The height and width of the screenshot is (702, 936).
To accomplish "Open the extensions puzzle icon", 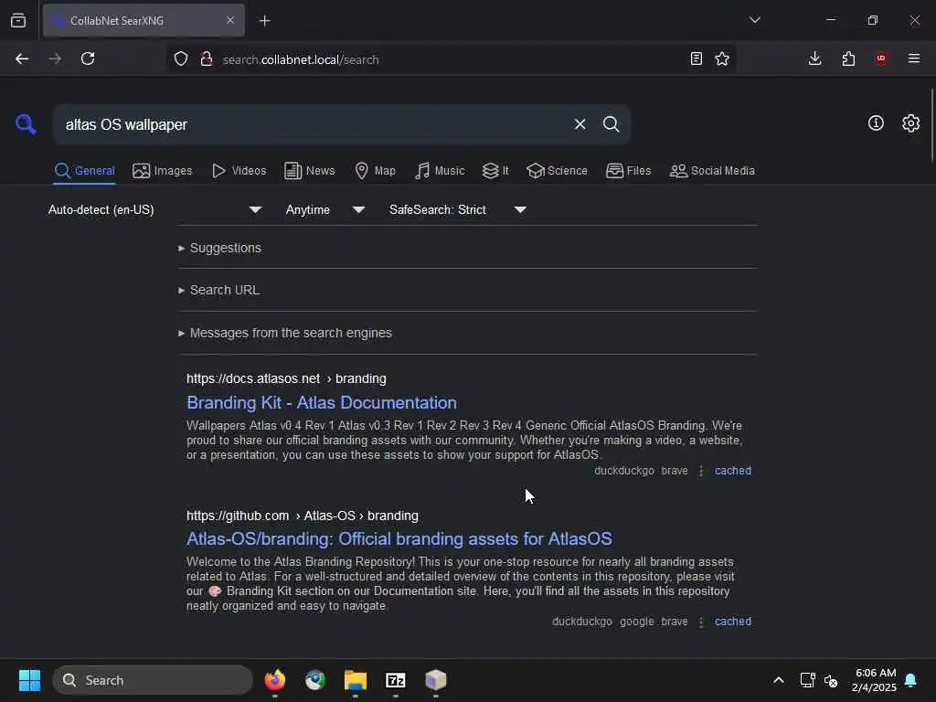I will click(x=848, y=58).
